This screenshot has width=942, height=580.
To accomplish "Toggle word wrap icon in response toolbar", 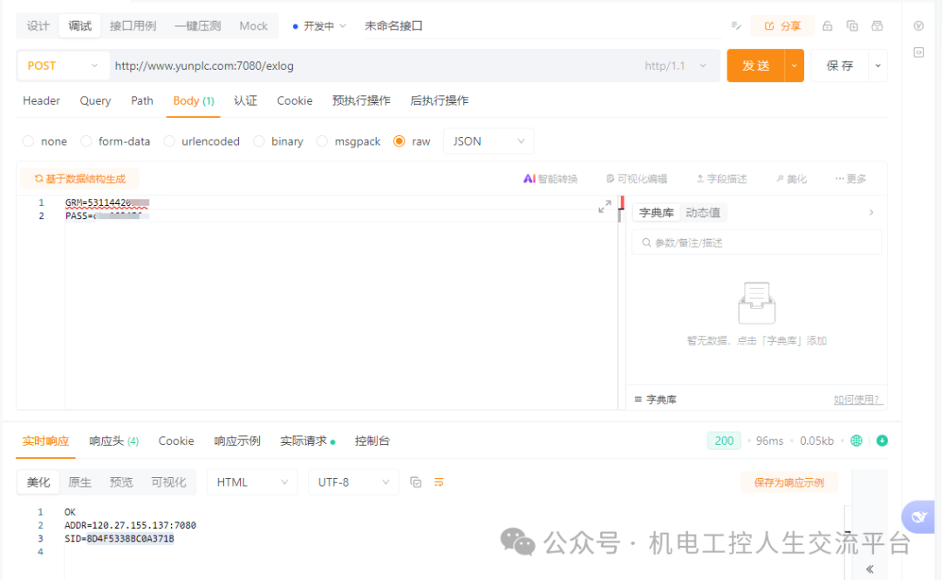I will 439,482.
